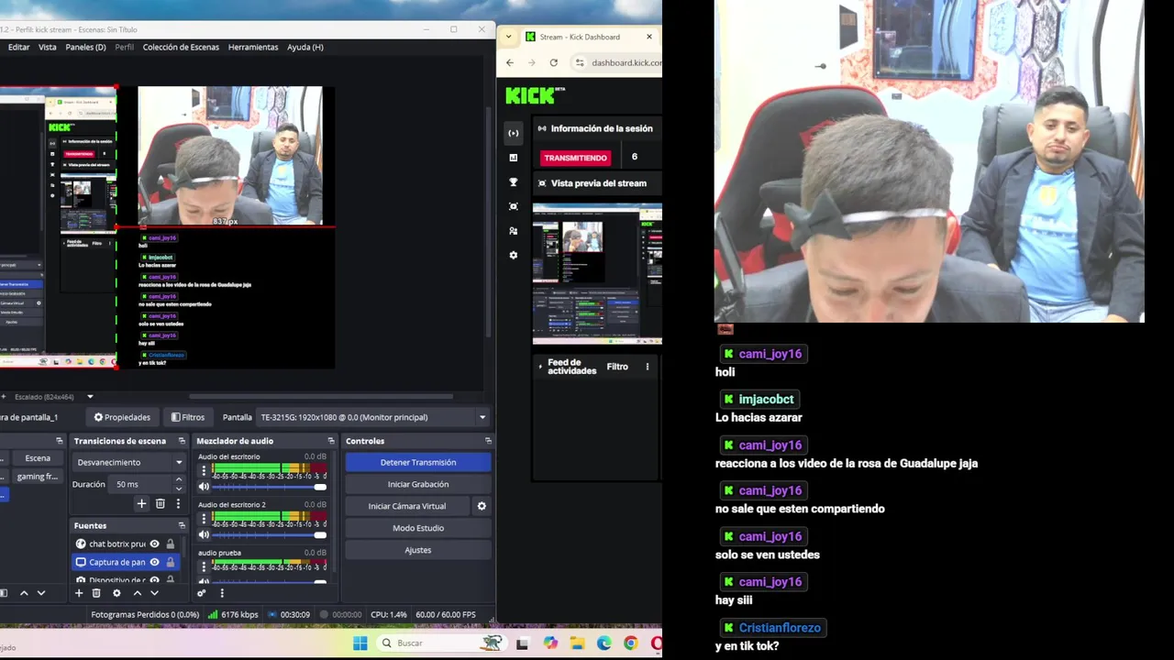Open Propiedades for the selected source
This screenshot has width=1174, height=660.
tap(122, 417)
